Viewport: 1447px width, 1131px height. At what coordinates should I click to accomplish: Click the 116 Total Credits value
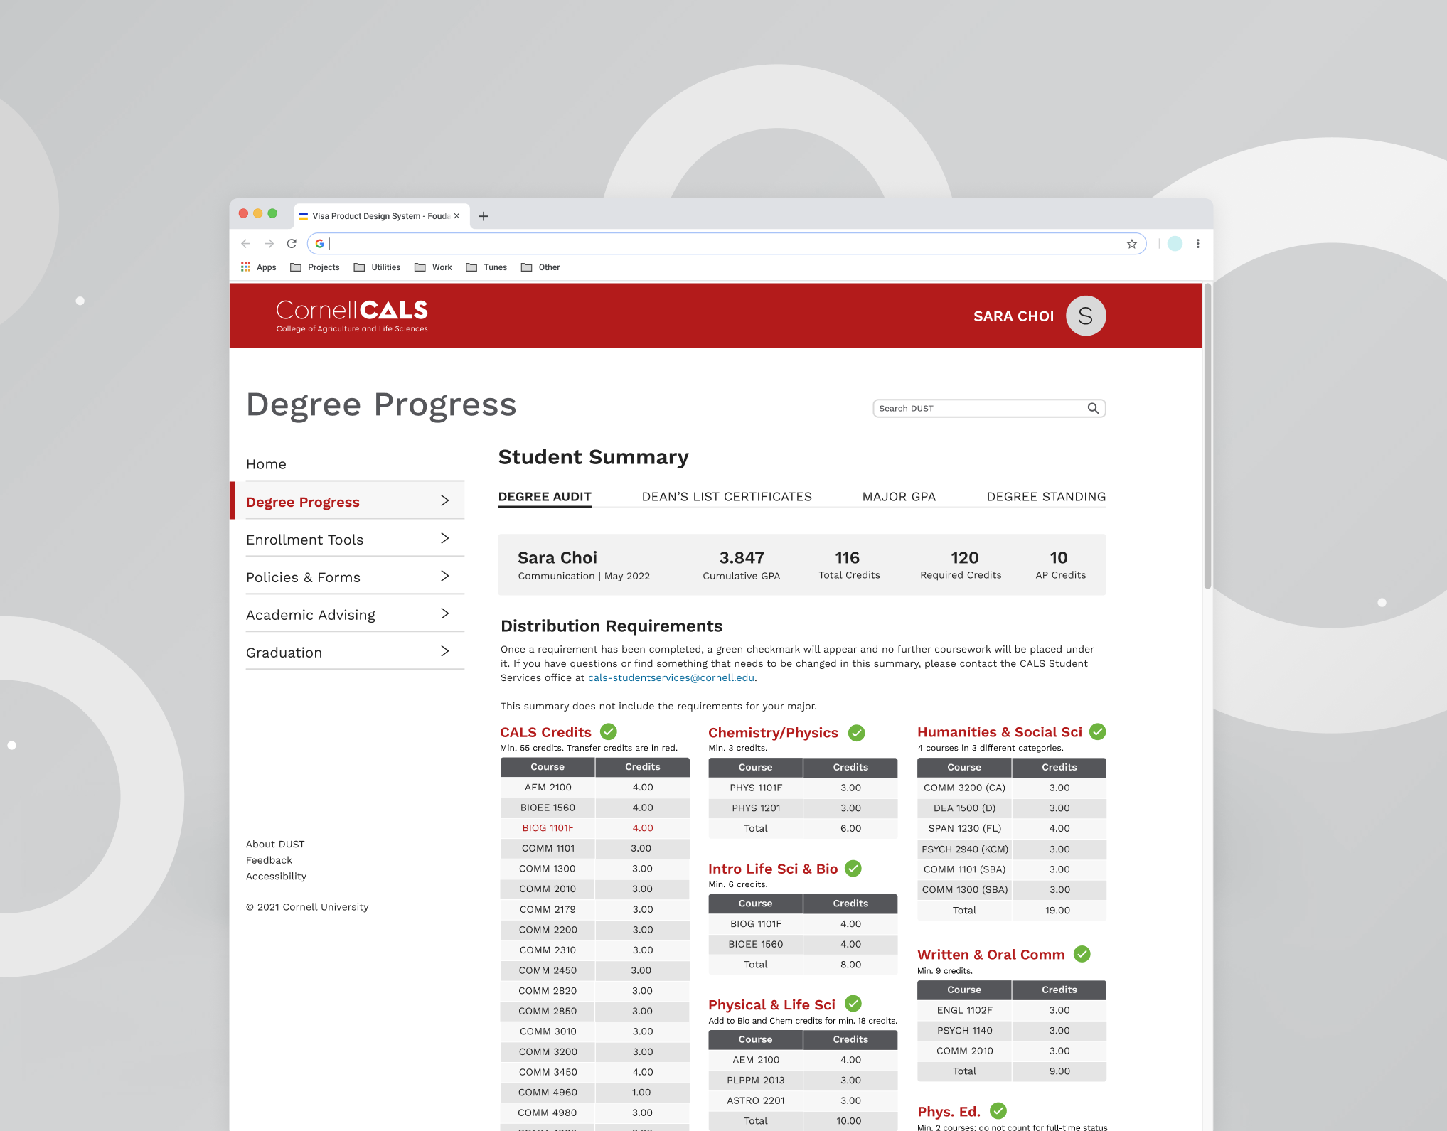pyautogui.click(x=847, y=557)
